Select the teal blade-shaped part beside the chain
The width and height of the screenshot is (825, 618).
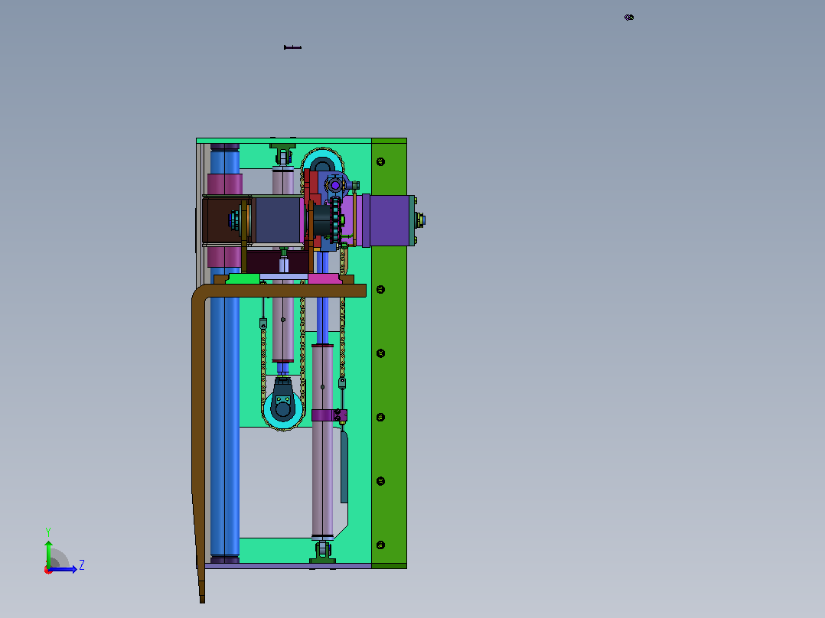(x=344, y=466)
